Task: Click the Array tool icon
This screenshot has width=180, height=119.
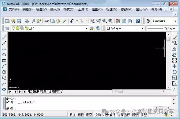Action: (174, 60)
